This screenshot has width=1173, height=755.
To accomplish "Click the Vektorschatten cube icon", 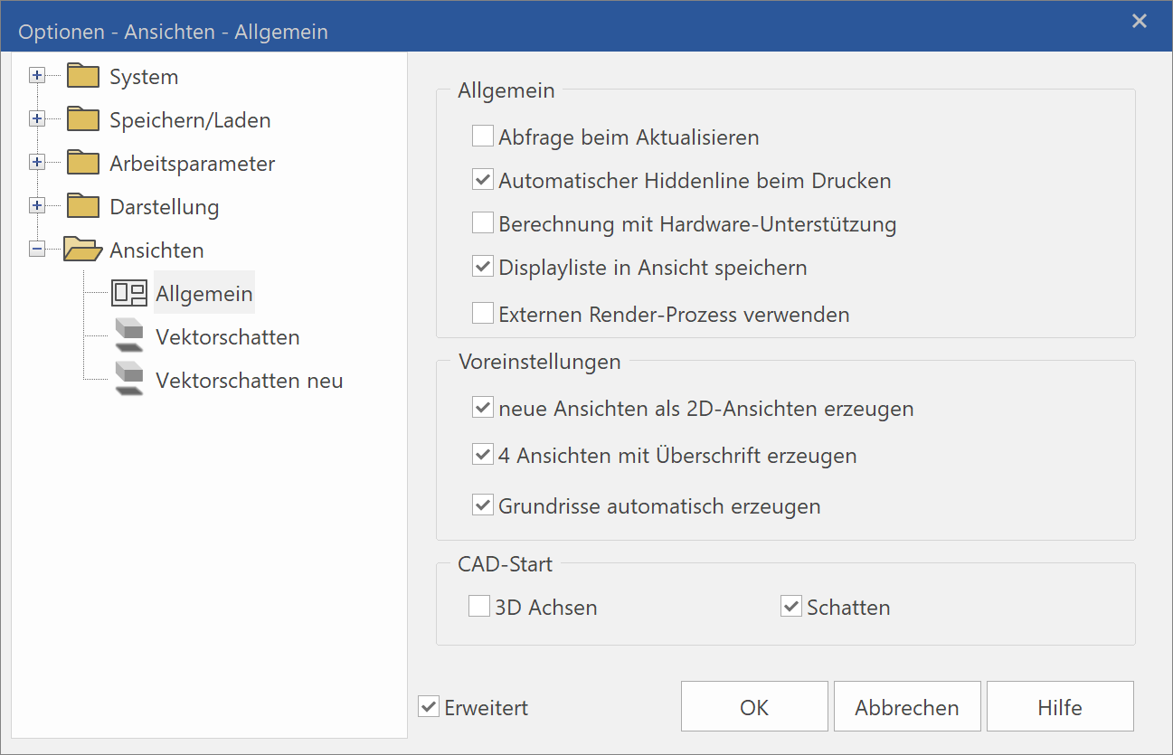I will (x=129, y=335).
